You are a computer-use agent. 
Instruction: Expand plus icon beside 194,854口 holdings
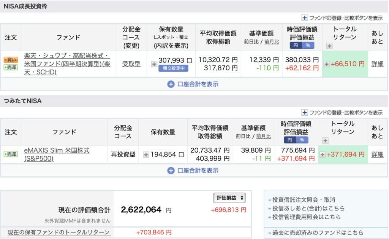pos(146,155)
